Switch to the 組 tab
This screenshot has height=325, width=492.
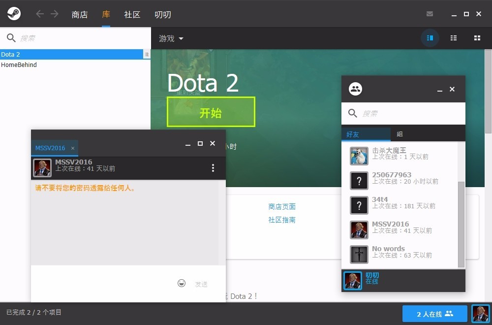400,134
